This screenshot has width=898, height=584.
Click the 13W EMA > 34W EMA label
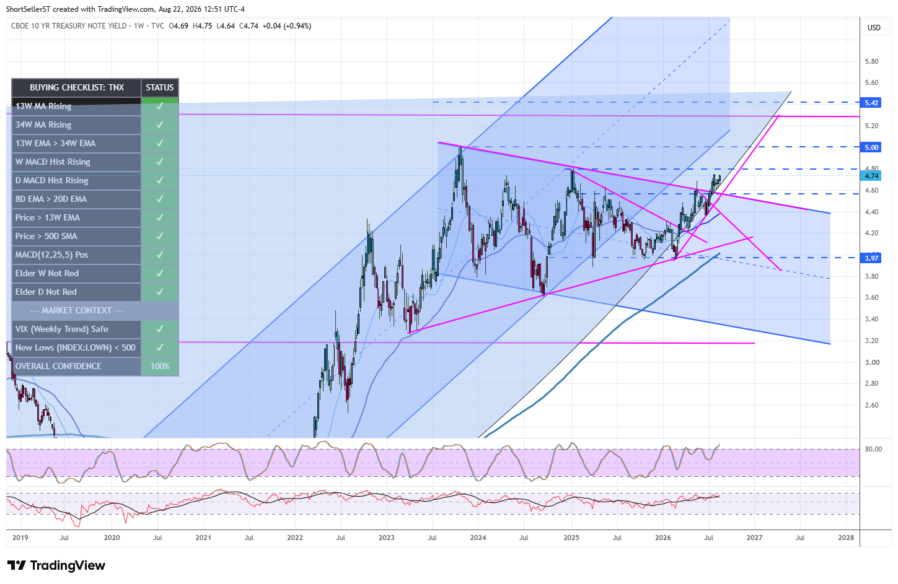click(56, 143)
